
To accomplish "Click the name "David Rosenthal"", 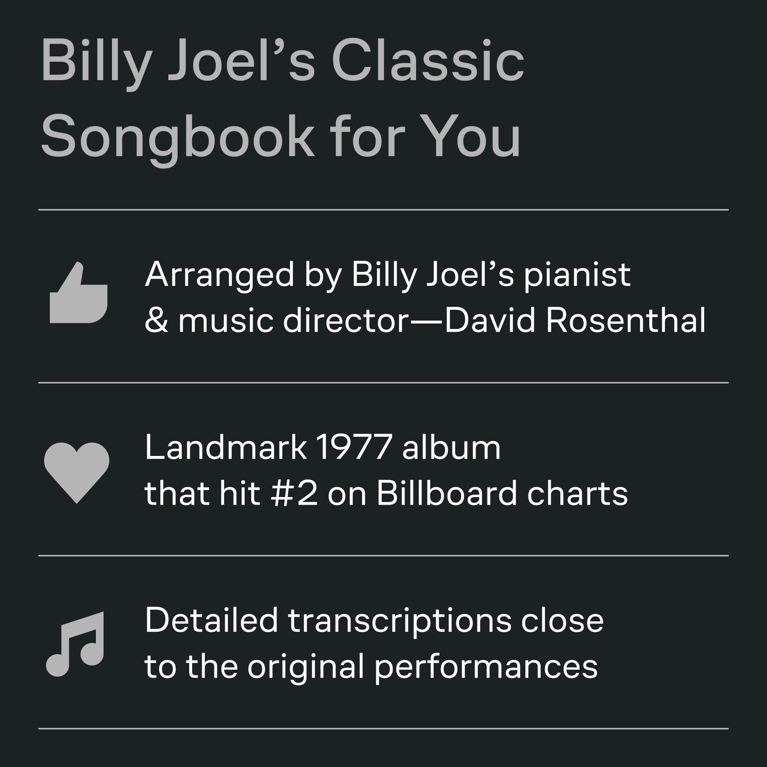I will tap(575, 320).
